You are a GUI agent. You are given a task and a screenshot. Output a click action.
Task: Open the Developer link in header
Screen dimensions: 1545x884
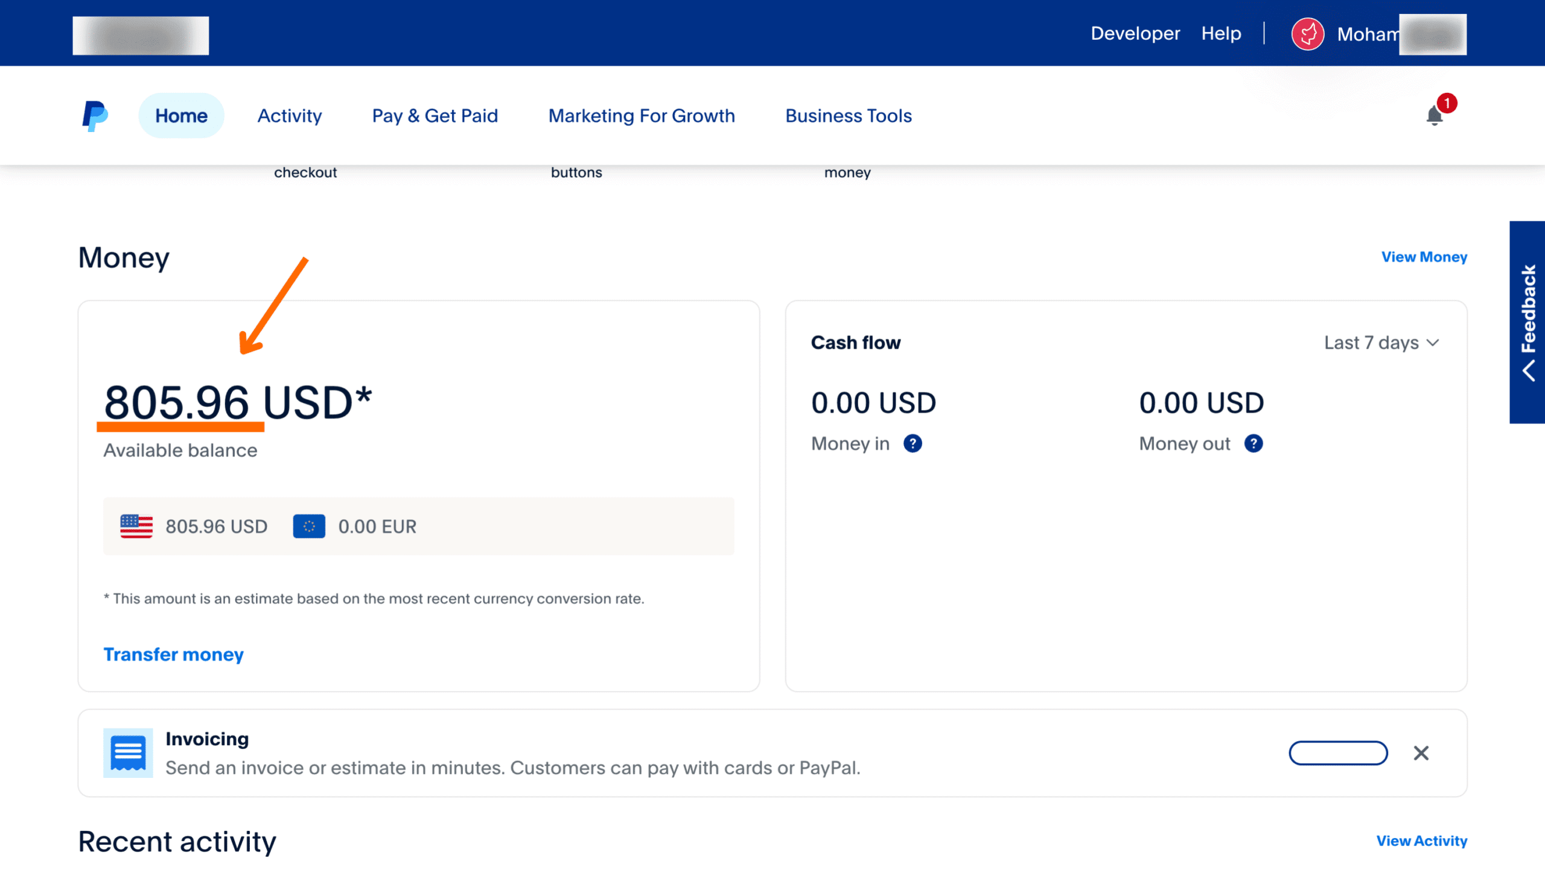1135,33
